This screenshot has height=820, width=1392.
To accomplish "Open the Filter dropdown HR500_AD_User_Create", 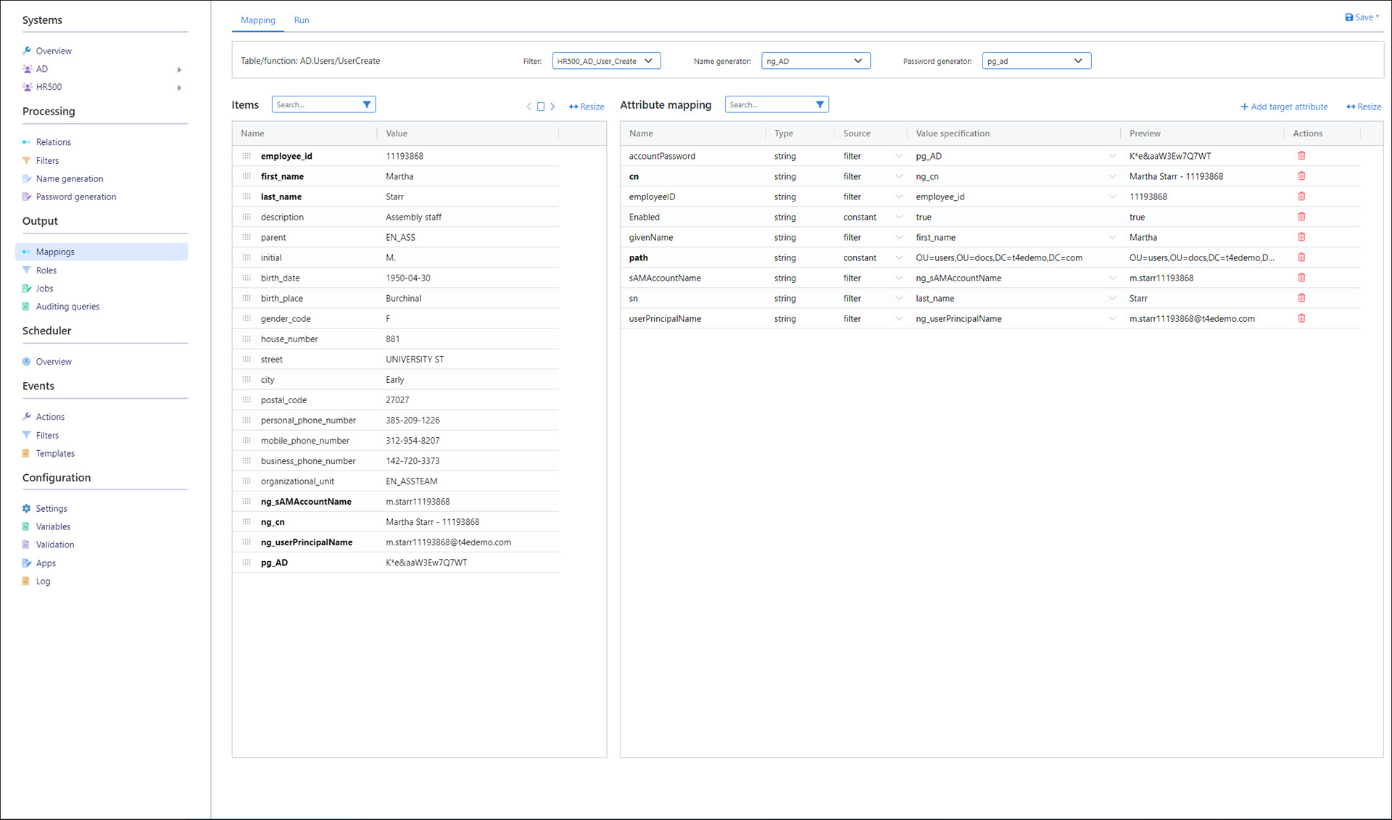I will click(x=606, y=61).
